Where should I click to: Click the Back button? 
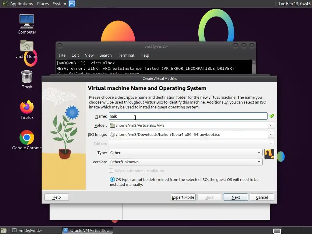click(x=209, y=197)
